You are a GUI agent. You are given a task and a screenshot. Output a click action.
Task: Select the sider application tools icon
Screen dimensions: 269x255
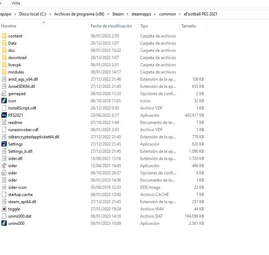pos(4,165)
